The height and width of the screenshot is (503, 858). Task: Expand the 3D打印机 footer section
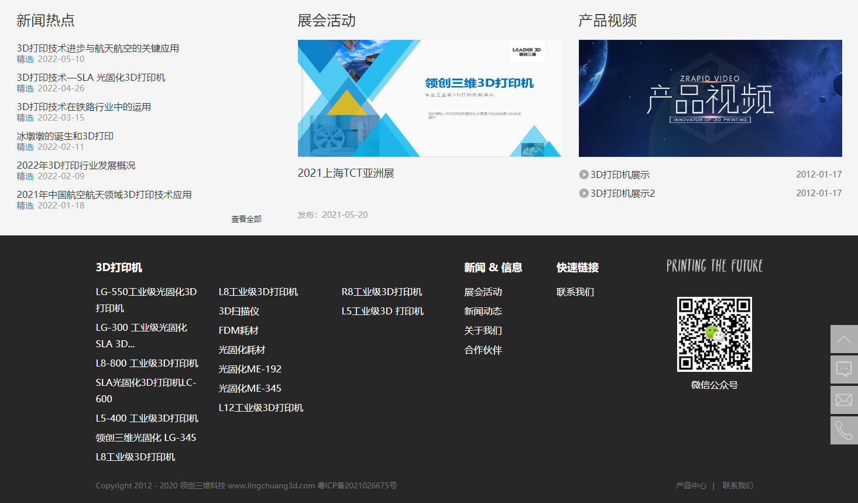(x=120, y=267)
